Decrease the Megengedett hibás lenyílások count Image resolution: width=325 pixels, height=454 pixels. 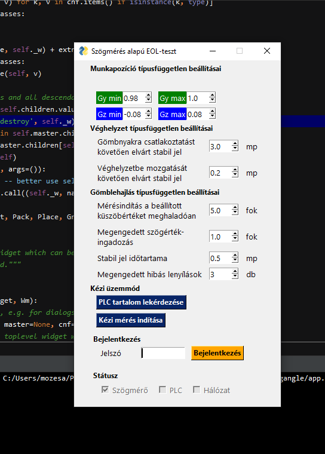(235, 277)
